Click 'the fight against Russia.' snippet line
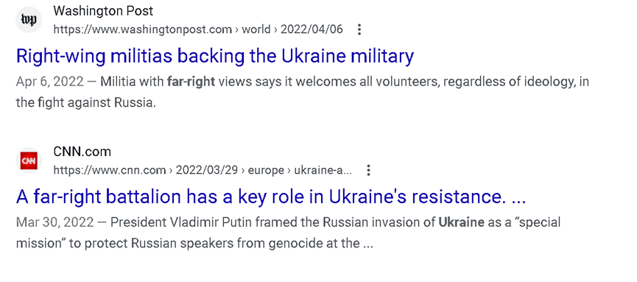Viewport: 637px width, 282px height. (x=85, y=103)
